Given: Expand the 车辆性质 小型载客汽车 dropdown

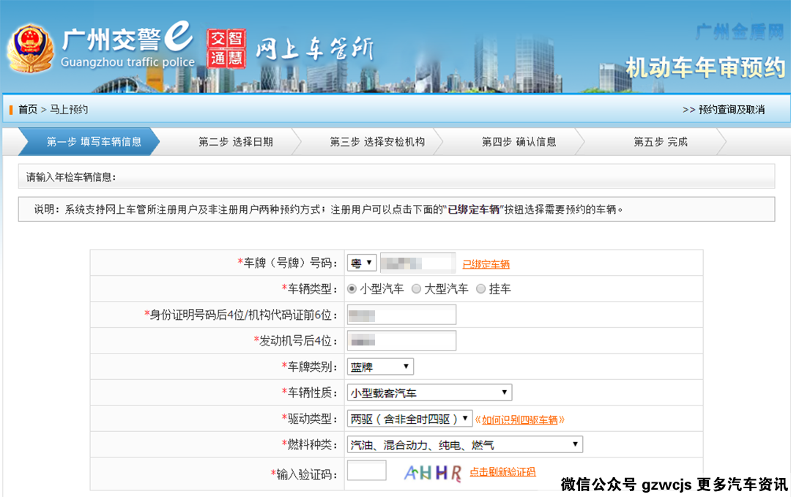Looking at the screenshot, I should coord(428,393).
